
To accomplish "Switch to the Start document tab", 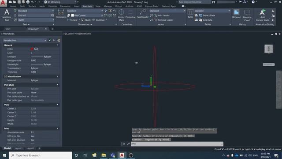I will point(8,29).
